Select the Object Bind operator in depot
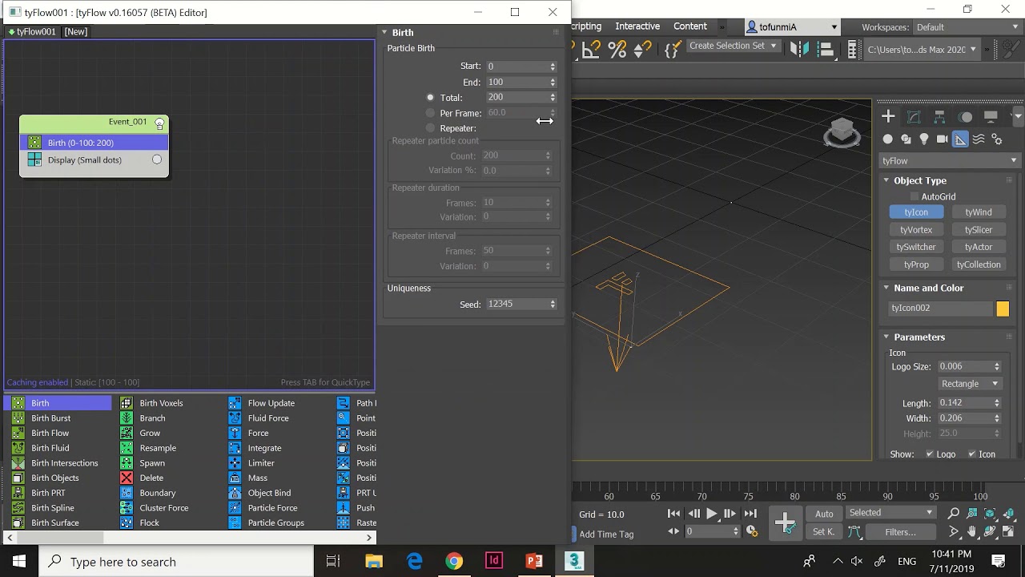 click(269, 493)
